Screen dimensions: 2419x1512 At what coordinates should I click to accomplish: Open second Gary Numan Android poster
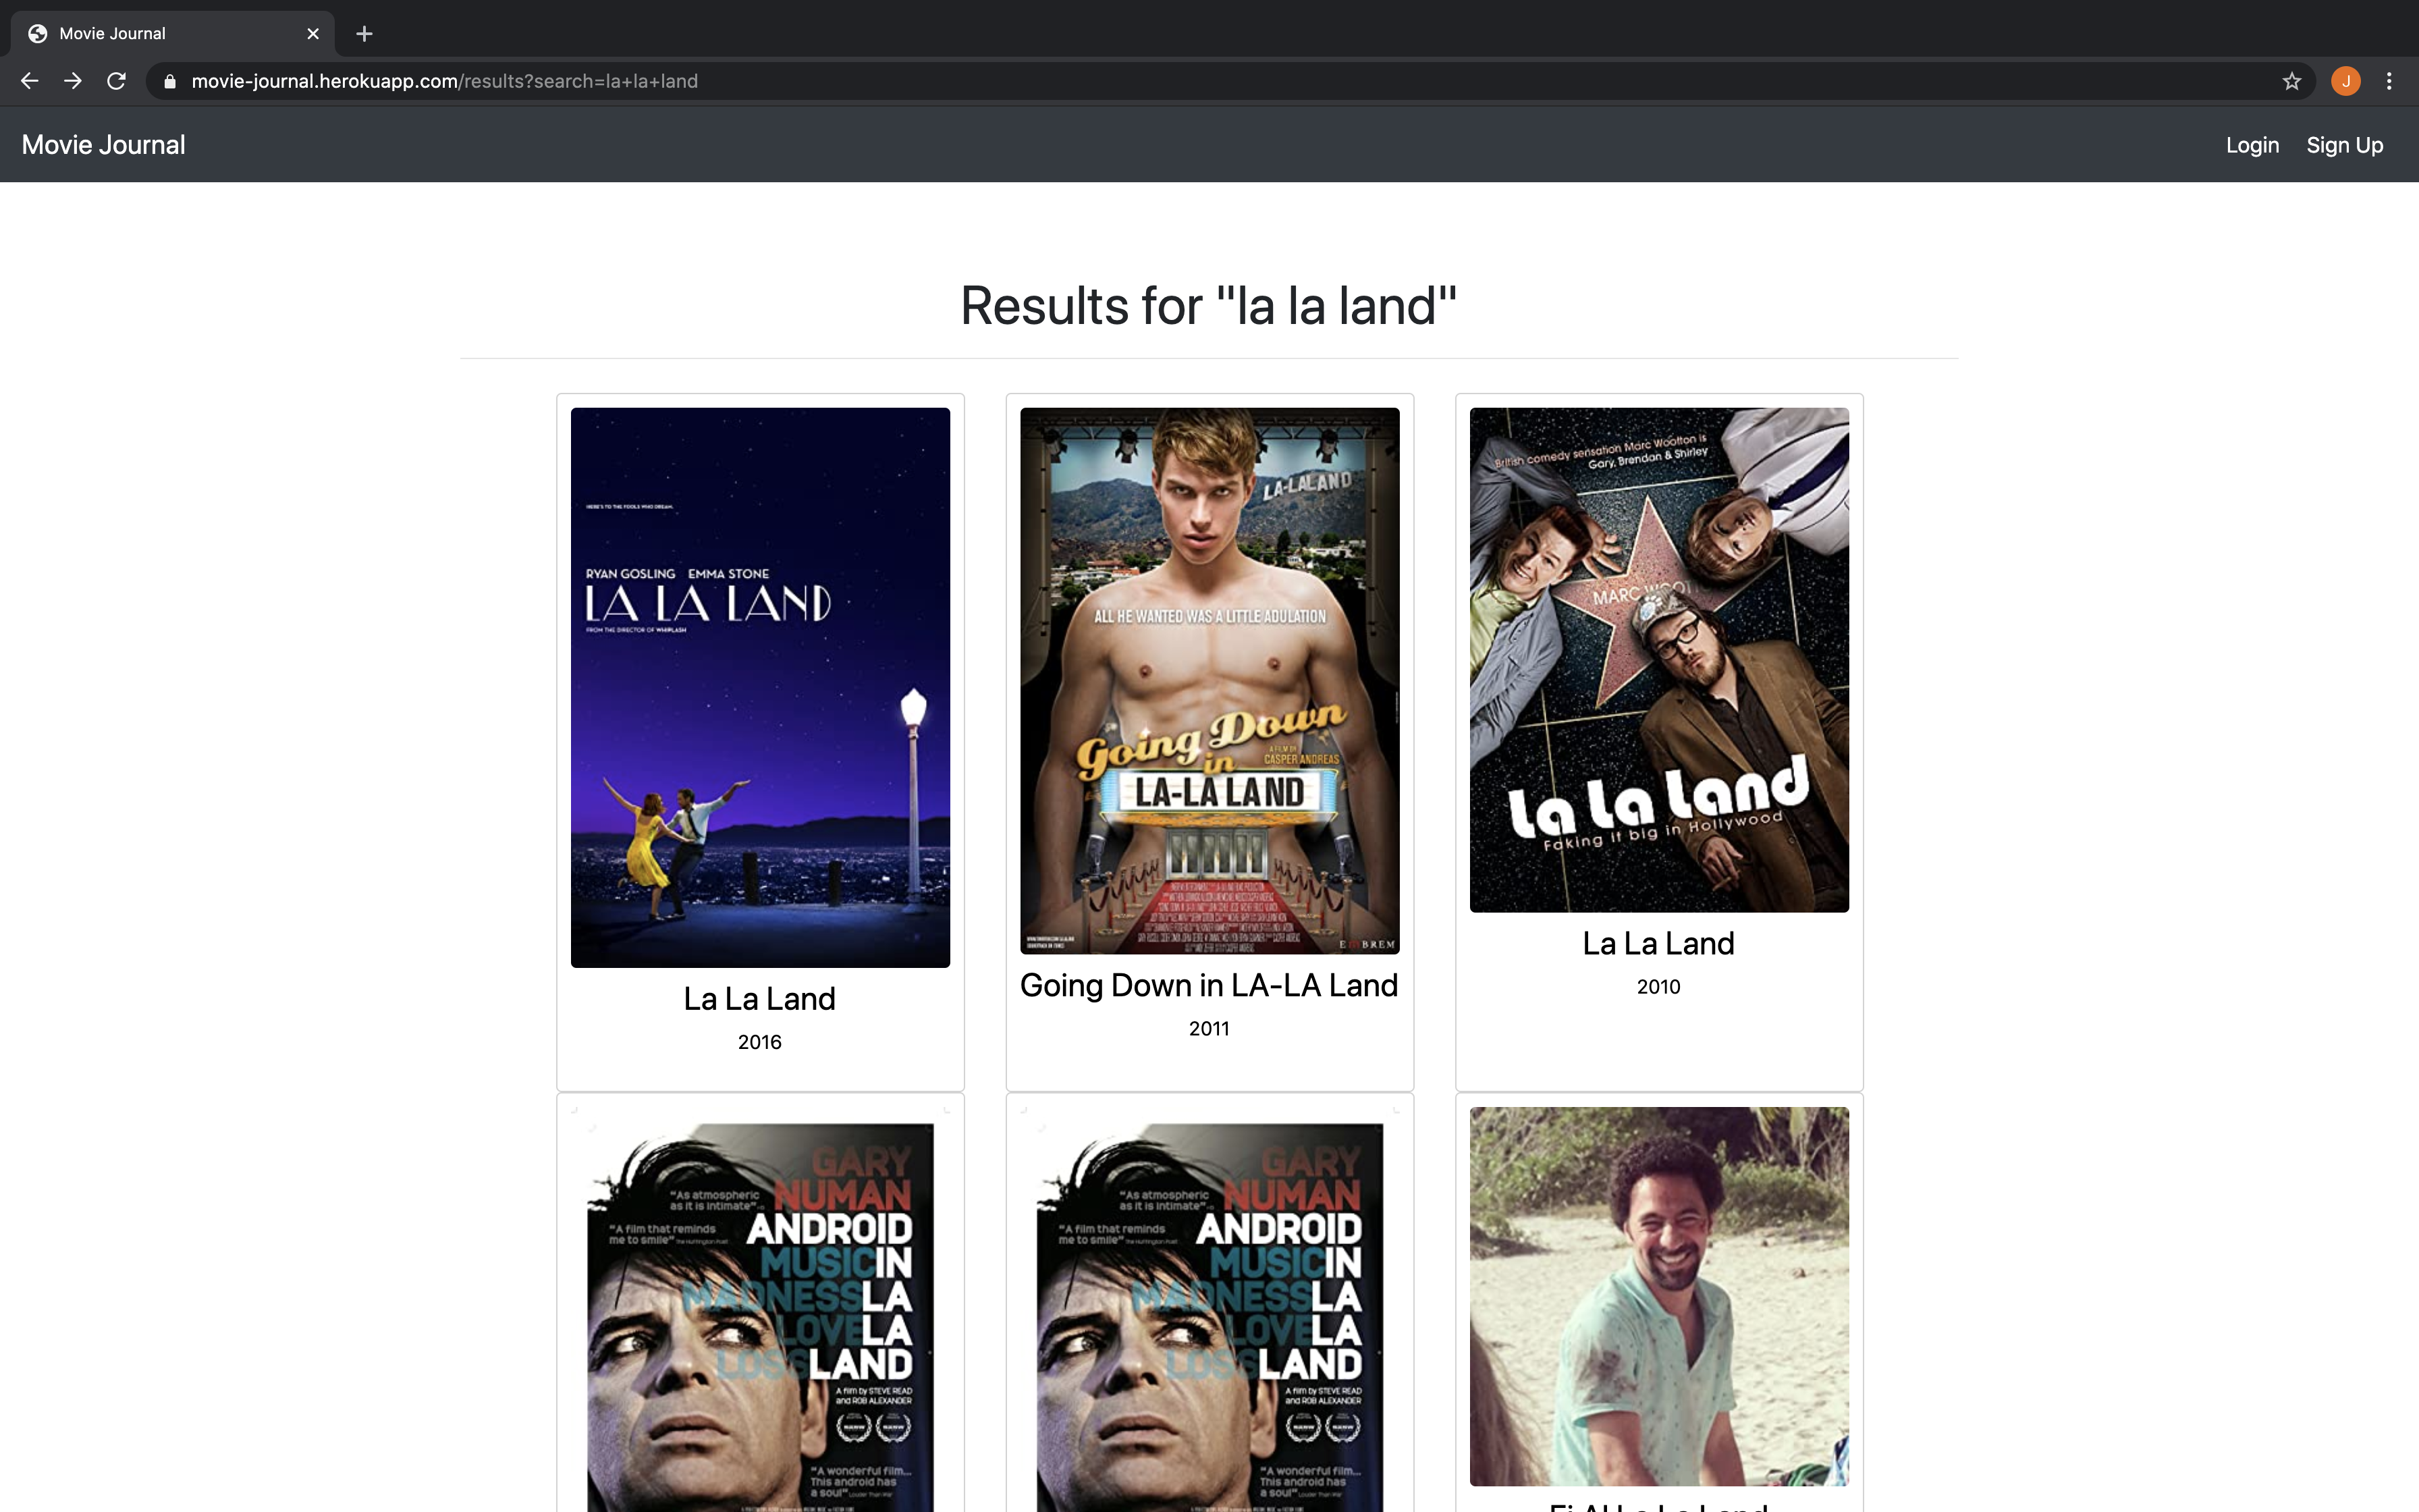[1209, 1310]
